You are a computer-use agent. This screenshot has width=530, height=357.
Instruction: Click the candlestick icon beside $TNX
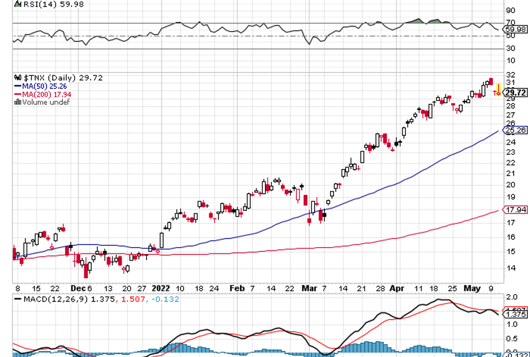tap(18, 78)
